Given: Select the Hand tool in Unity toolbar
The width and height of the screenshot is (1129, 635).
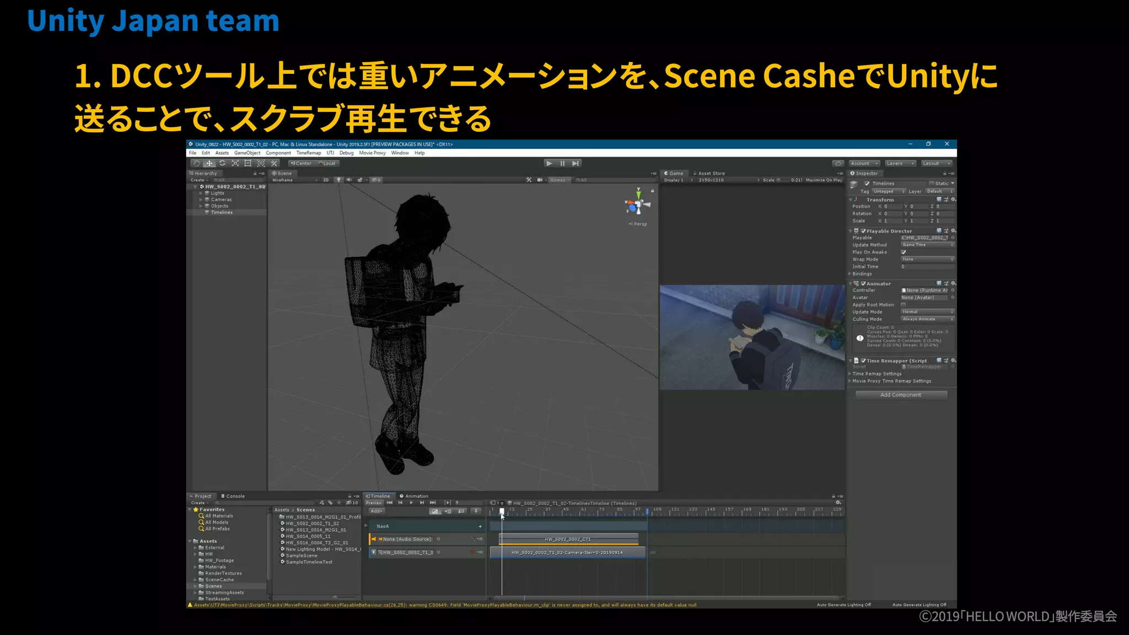Looking at the screenshot, I should [196, 163].
